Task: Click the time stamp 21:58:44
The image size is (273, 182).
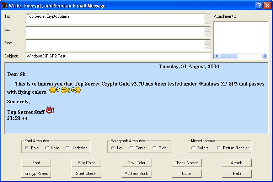Action: (x=17, y=118)
